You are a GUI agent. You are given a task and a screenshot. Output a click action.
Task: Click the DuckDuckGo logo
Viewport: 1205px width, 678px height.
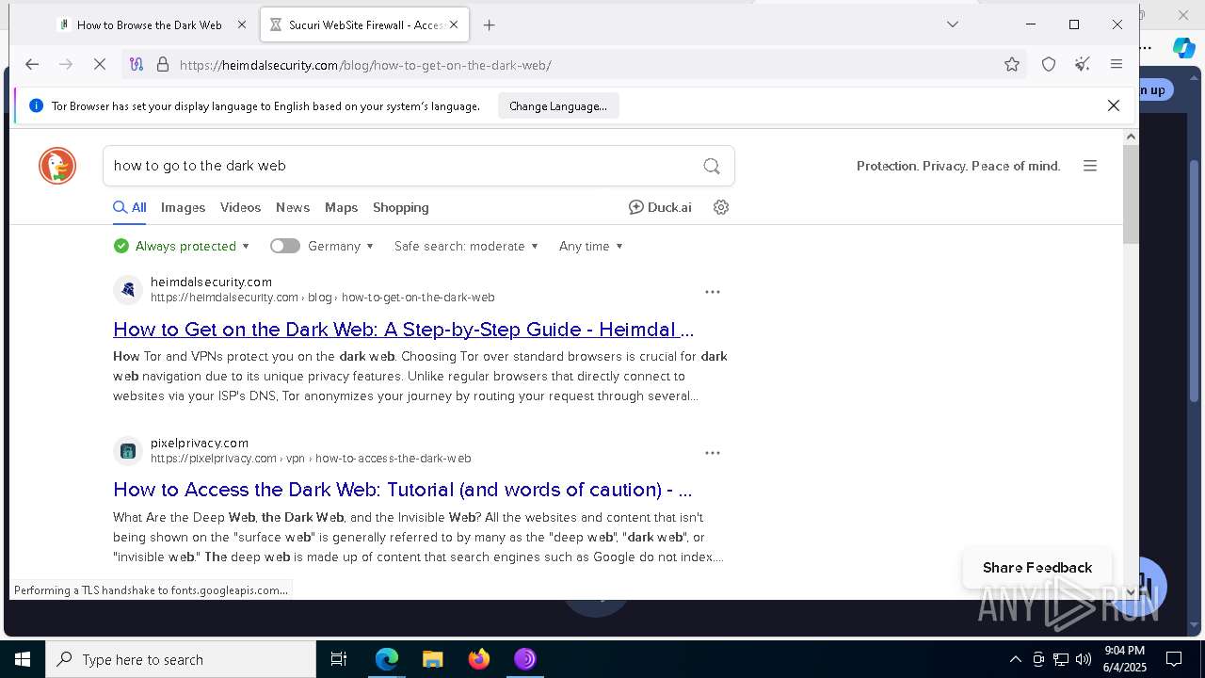point(57,166)
